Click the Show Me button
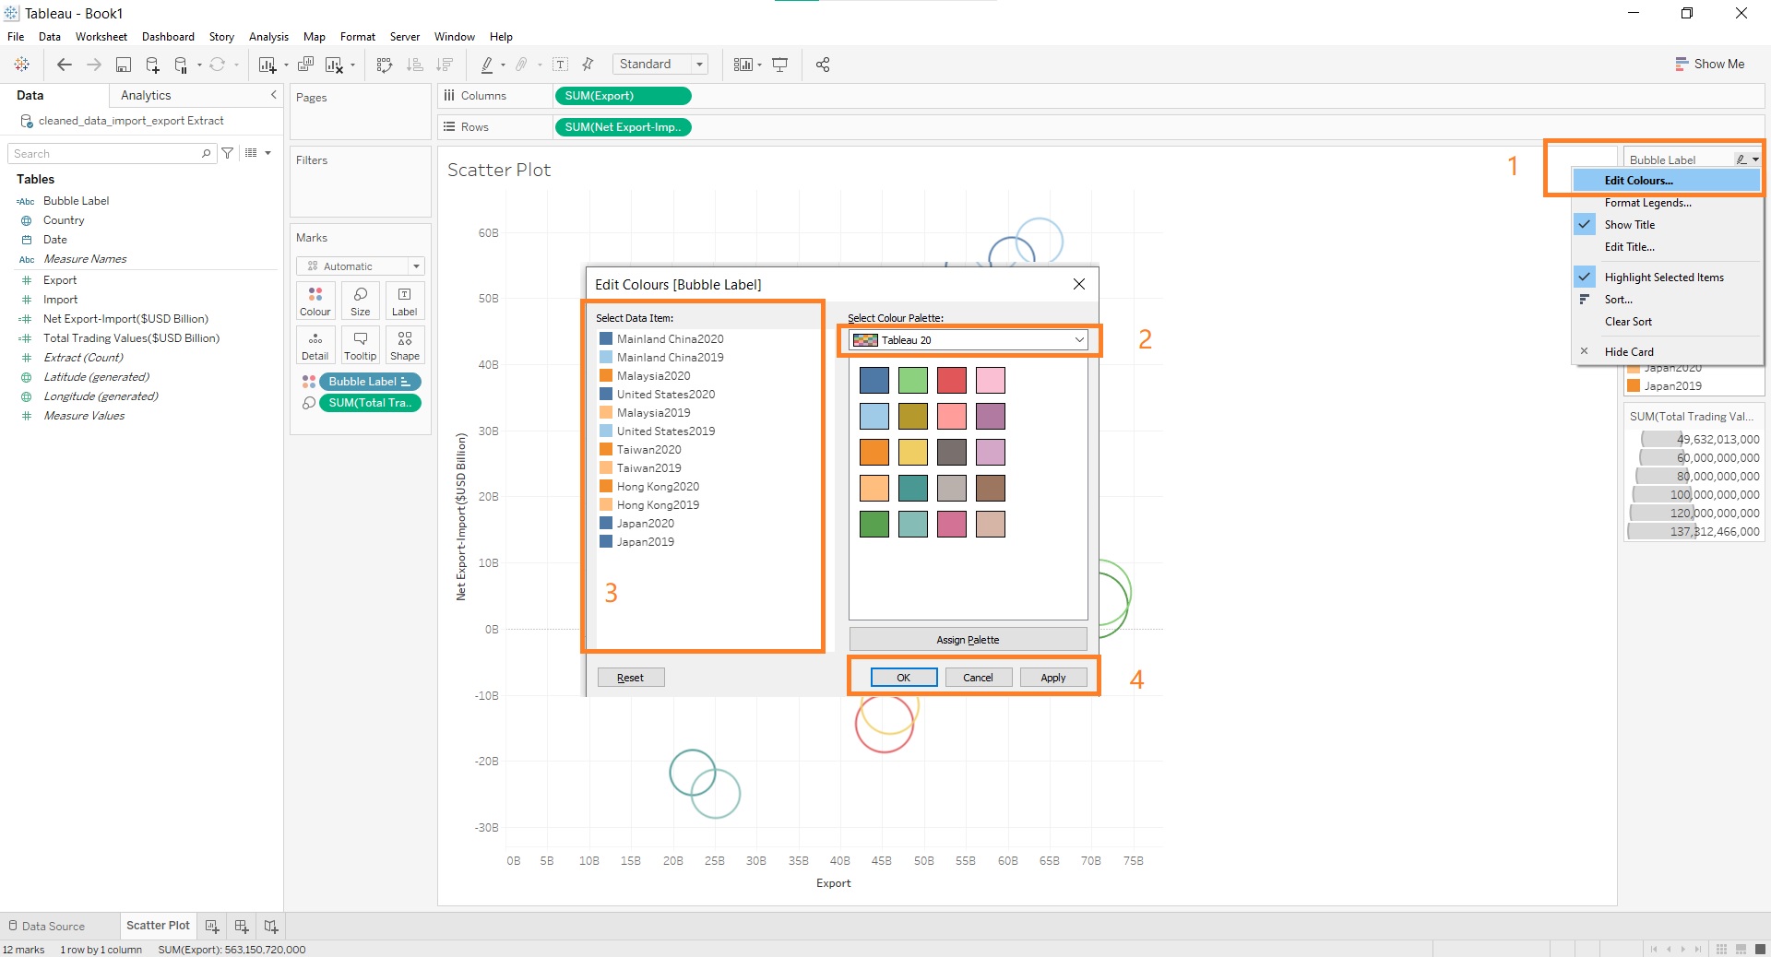This screenshot has width=1771, height=957. pos(1710,65)
